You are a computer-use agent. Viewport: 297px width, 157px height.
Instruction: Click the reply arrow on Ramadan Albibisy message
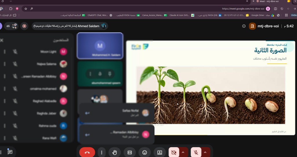87,135
